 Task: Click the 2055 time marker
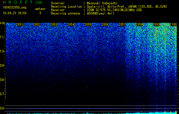[88, 25]
